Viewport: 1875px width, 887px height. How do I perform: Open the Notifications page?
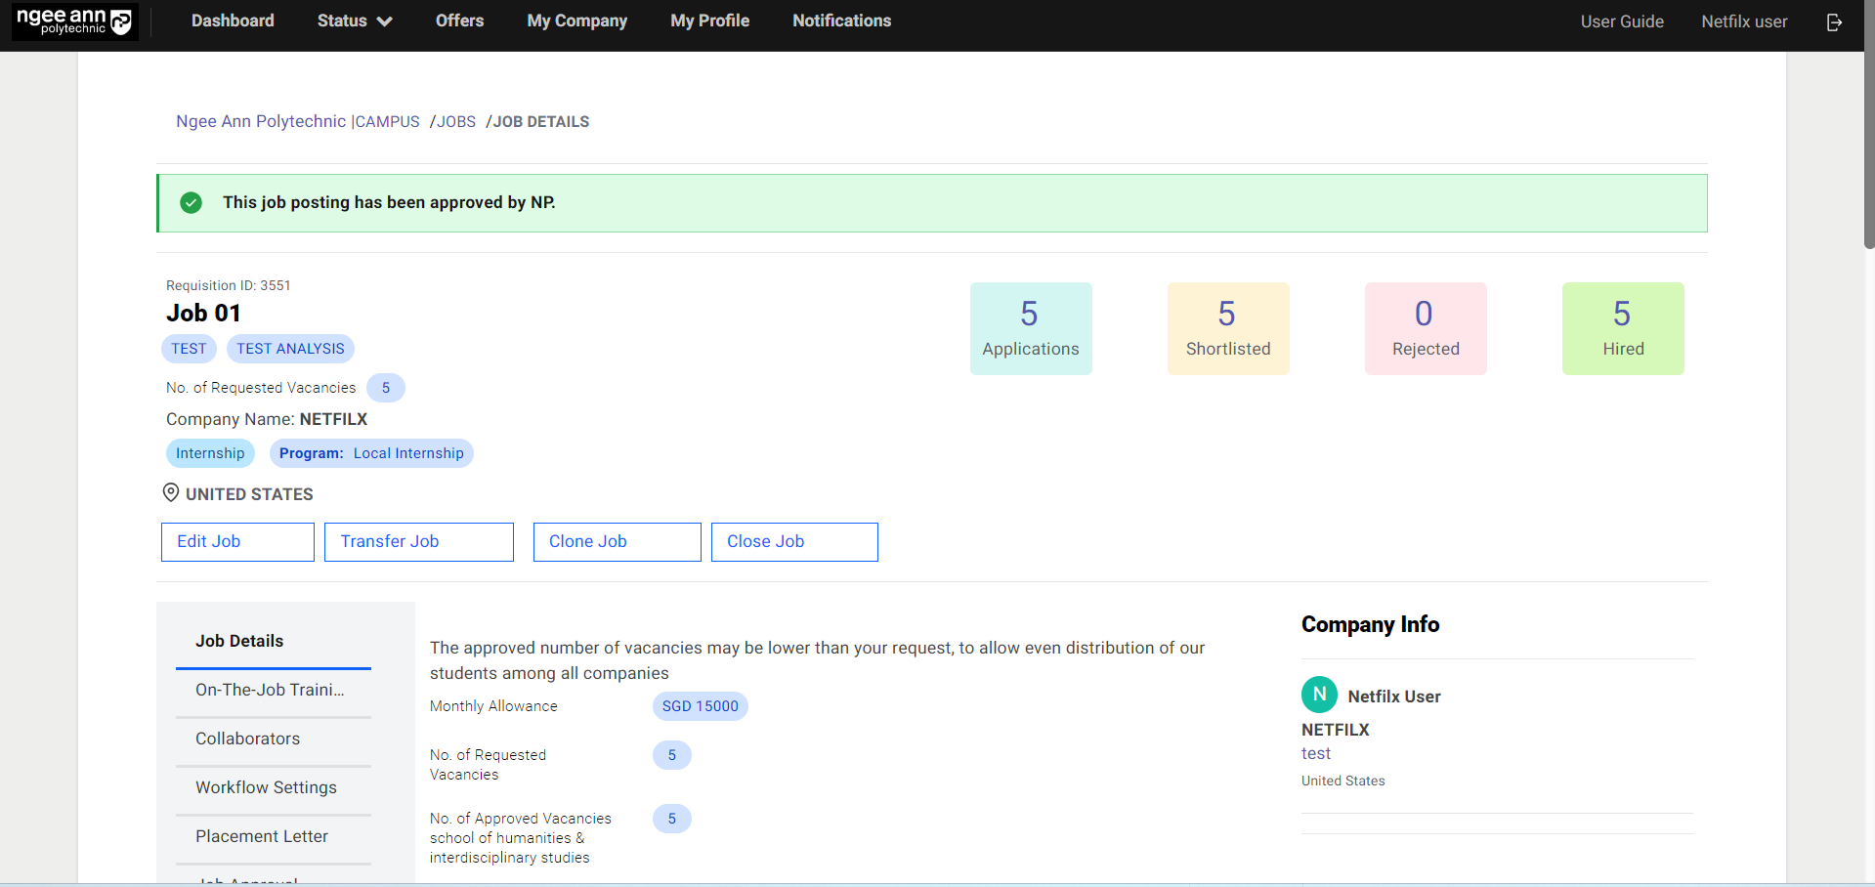coord(841,21)
